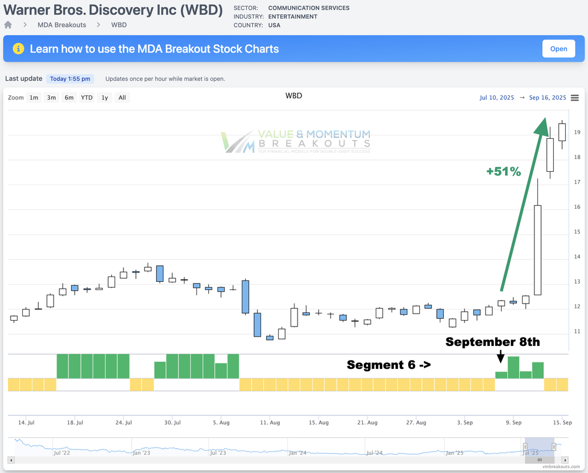Show the All zoom range
The height and width of the screenshot is (473, 588).
coord(122,98)
